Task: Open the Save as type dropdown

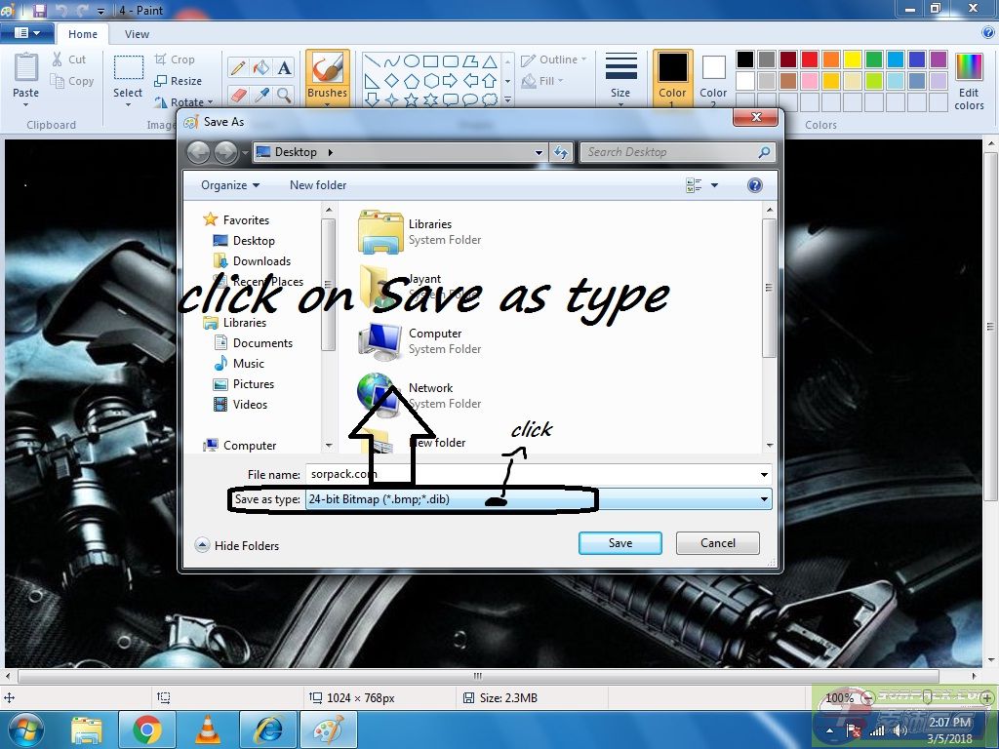Action: (764, 499)
